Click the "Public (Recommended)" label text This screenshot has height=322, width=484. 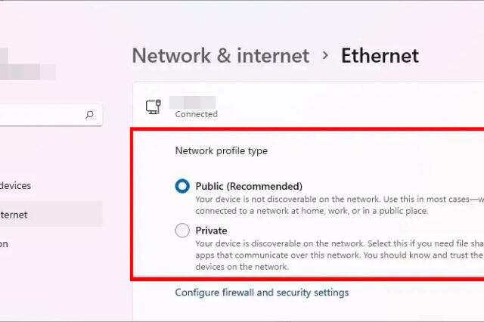[x=248, y=186]
